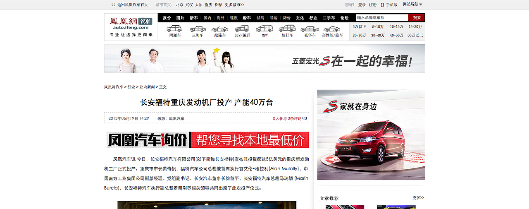Filter by price 40-60万
Viewport: 529px width, 209px height.
pos(397,35)
